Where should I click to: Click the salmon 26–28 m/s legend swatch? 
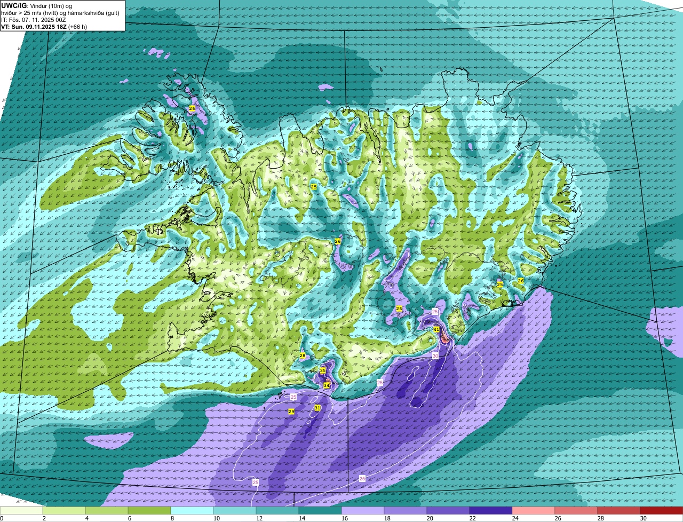[x=576, y=510]
